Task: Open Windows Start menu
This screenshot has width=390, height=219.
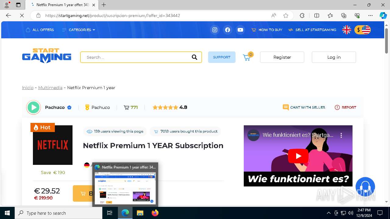Action: (7, 213)
